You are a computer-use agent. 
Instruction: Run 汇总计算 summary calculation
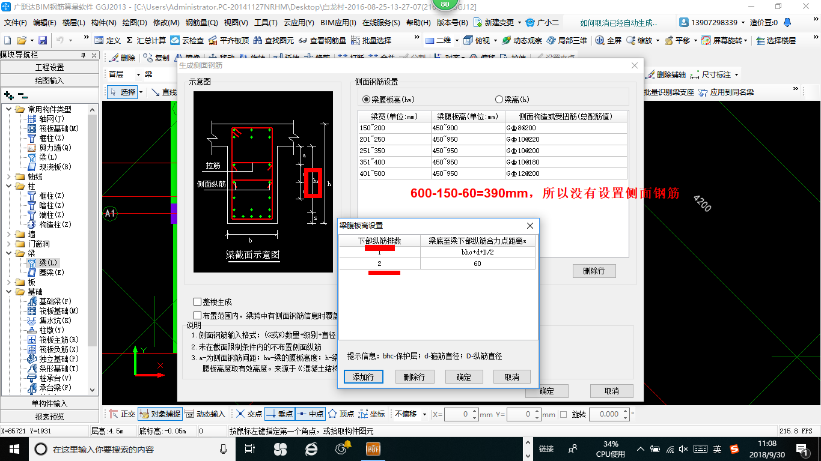coord(146,40)
